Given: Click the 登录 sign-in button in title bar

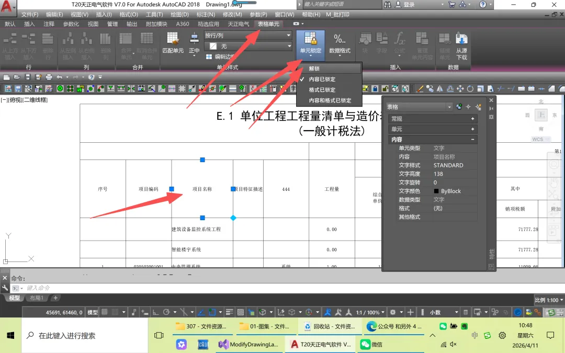Looking at the screenshot, I should pos(405,4).
